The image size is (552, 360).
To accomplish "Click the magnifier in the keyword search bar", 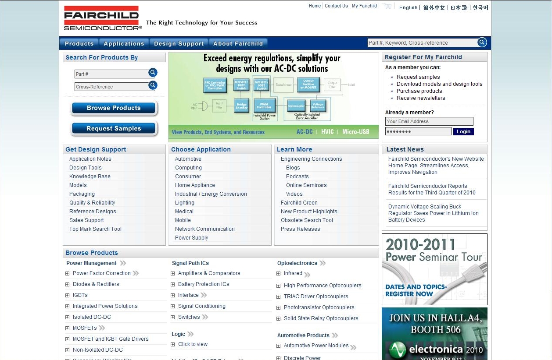I will click(x=482, y=42).
